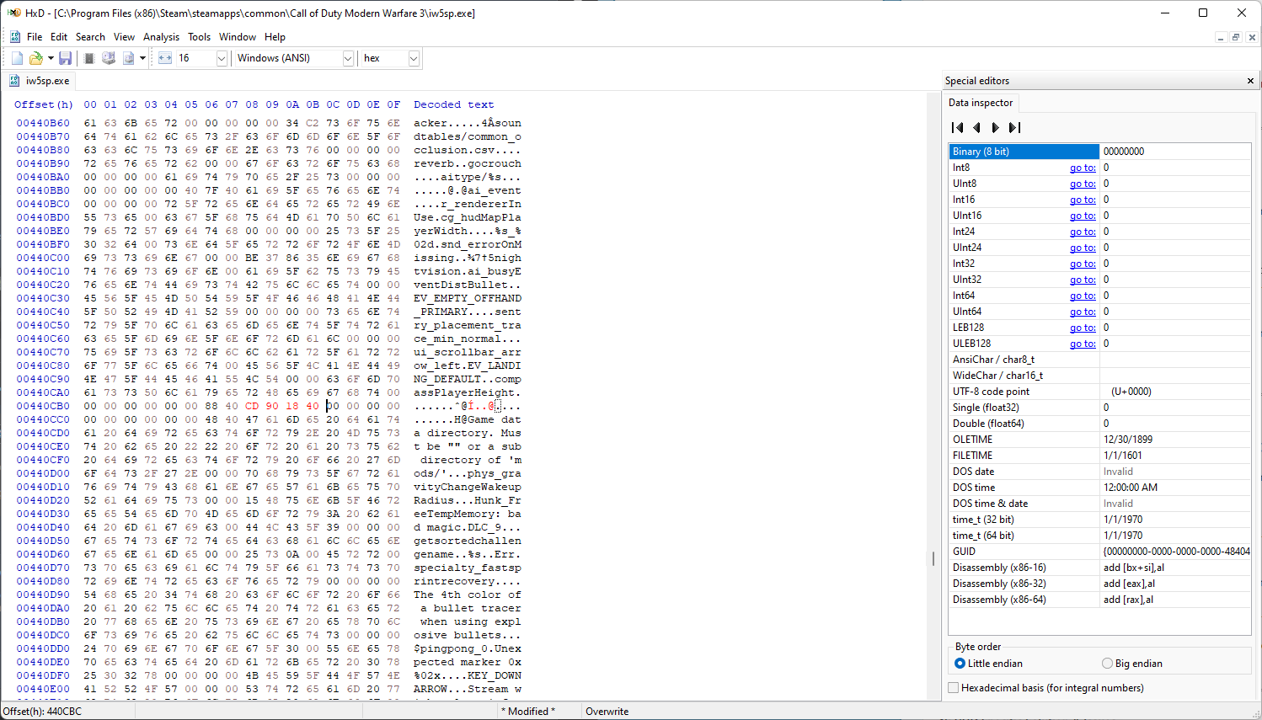Close the Special editors panel
The width and height of the screenshot is (1262, 720).
1250,81
